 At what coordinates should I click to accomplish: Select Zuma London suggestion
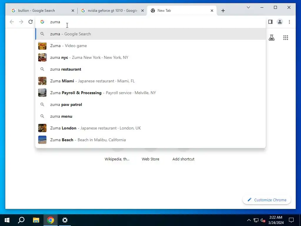[151, 128]
